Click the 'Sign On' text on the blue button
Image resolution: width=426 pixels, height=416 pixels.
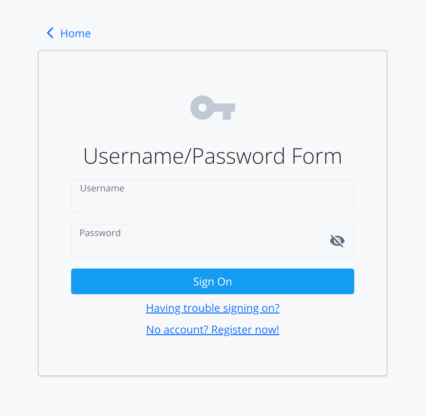213,282
